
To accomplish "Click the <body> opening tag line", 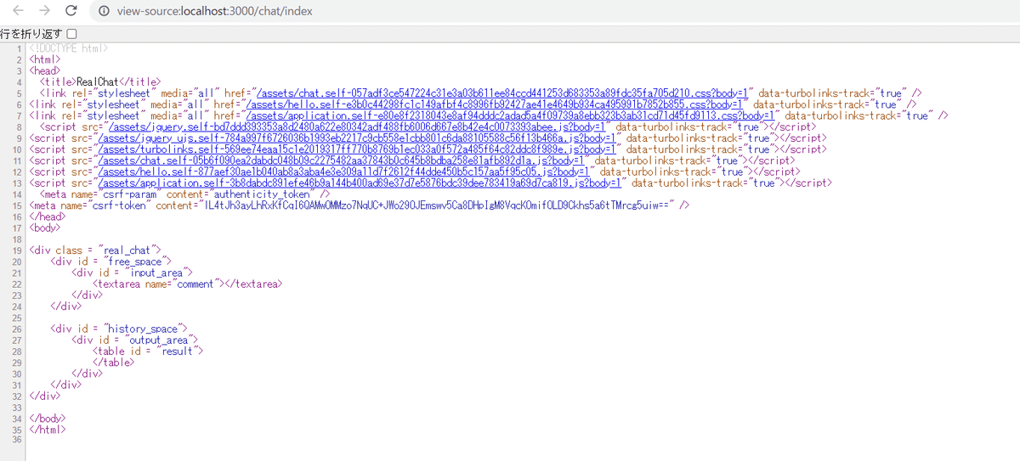I will coord(45,228).
